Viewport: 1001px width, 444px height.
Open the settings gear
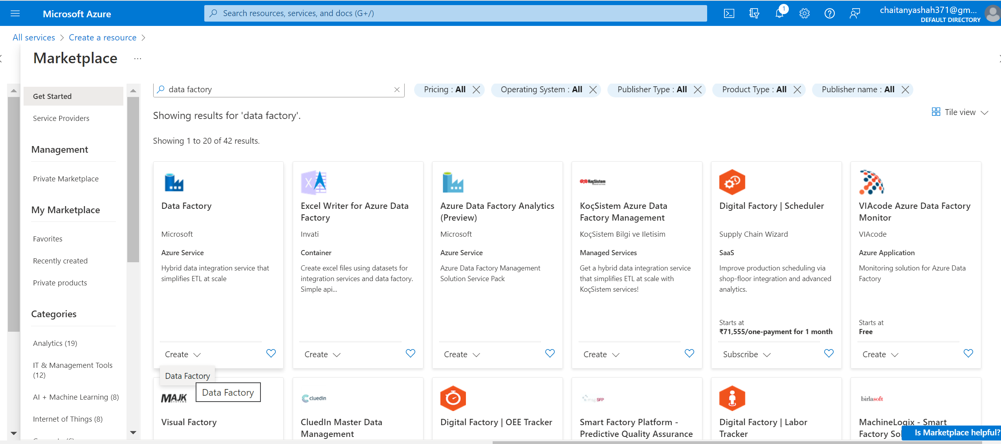pos(805,13)
